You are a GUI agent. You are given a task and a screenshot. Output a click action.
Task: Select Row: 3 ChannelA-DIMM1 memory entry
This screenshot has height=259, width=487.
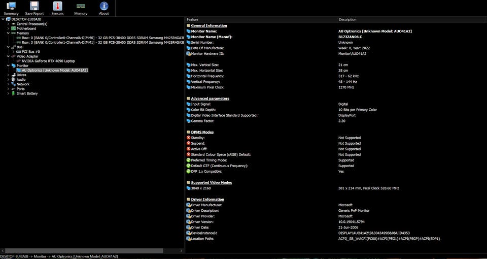point(103,43)
